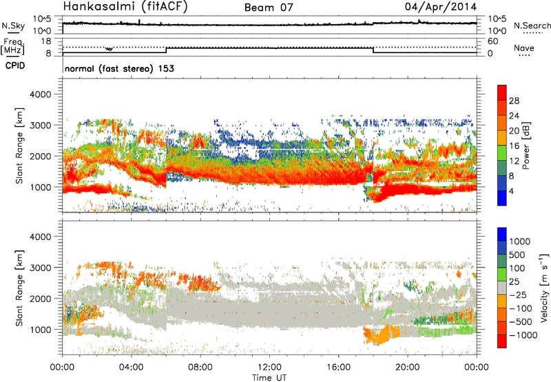
Task: Click the normal (fast stereo) 153 text
Action: [x=119, y=68]
